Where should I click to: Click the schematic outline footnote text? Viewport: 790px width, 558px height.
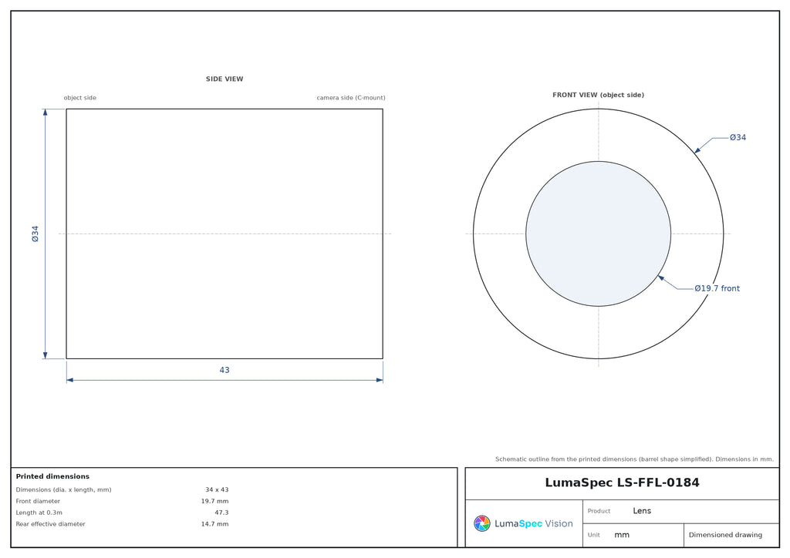click(x=634, y=459)
